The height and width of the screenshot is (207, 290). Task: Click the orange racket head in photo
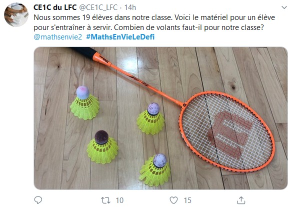coord(227,131)
